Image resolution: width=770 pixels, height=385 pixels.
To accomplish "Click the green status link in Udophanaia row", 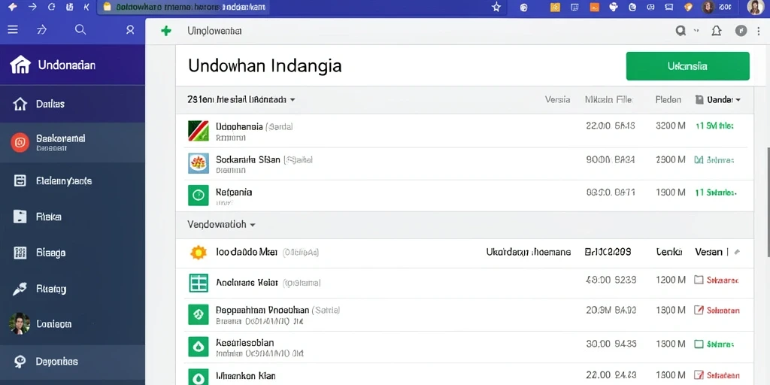I will (714, 126).
